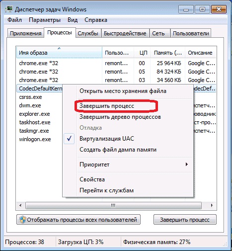Close the Диспетчер задач window

point(219,9)
